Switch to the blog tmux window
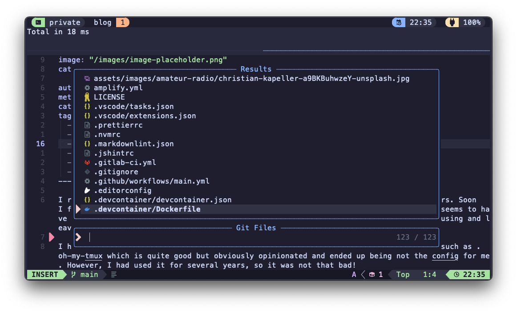 click(102, 22)
